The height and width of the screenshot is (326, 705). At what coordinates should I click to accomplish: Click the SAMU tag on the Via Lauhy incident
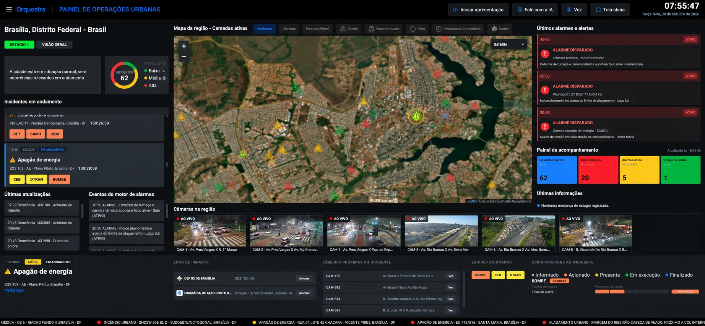coord(36,134)
